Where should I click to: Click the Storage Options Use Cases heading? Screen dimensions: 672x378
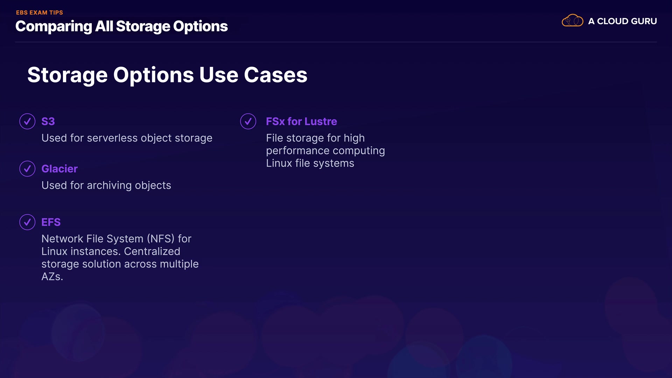[x=167, y=75]
